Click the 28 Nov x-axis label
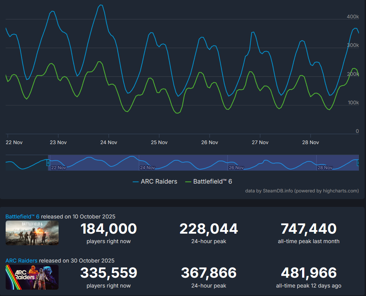The height and width of the screenshot is (296, 366). [311, 142]
